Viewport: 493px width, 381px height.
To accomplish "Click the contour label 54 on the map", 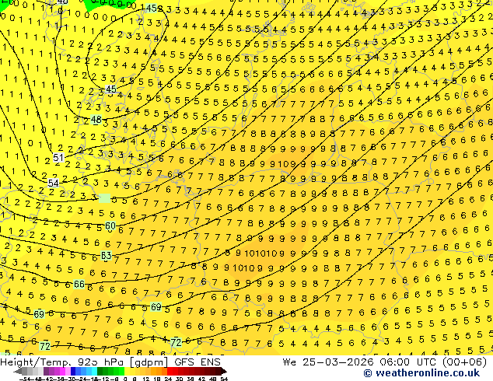I will click(53, 183).
